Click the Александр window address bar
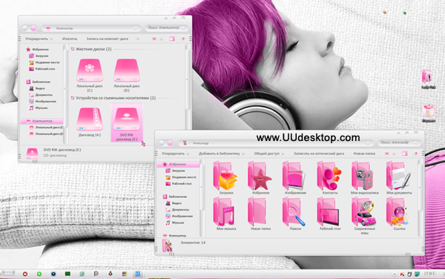The width and height of the screenshot is (445, 279). [276, 143]
